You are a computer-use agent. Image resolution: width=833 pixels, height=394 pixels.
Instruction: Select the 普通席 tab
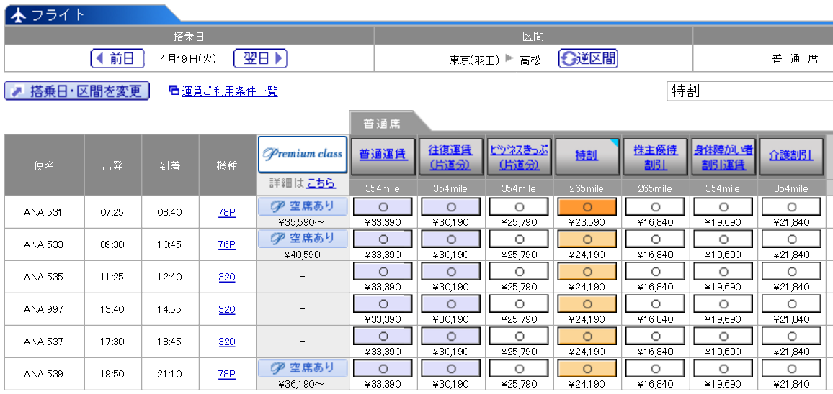pyautogui.click(x=383, y=124)
